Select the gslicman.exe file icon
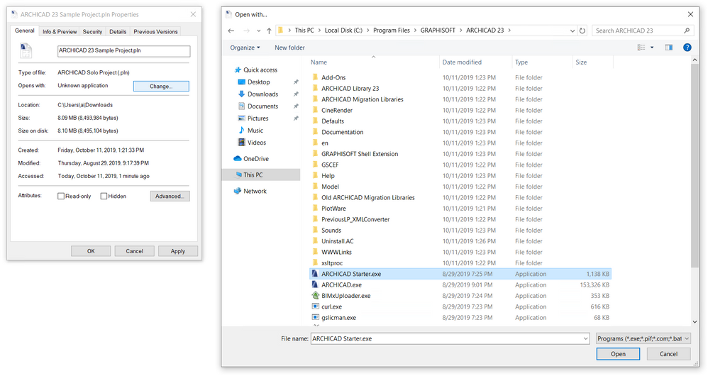Viewport: 708px width, 376px height. point(315,317)
